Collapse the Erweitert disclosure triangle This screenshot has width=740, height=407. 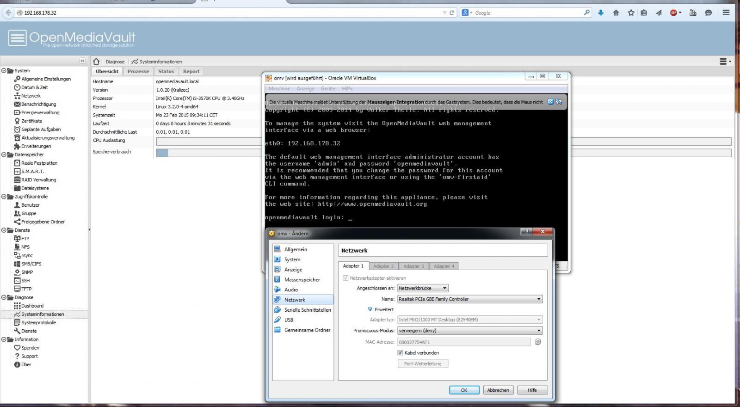(370, 309)
